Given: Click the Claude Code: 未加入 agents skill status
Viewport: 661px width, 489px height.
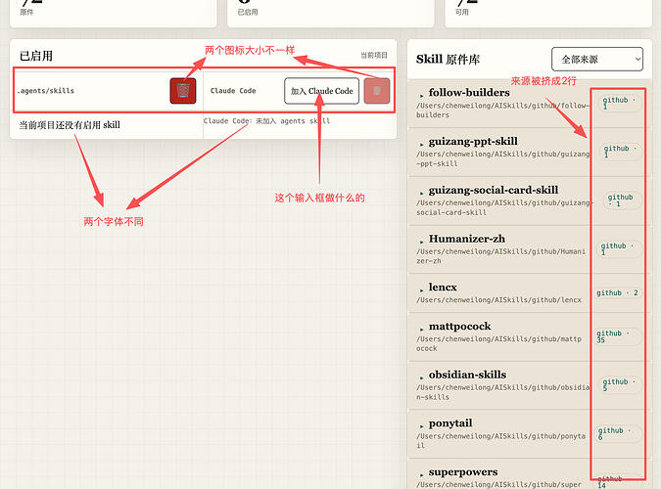Looking at the screenshot, I should [x=266, y=121].
